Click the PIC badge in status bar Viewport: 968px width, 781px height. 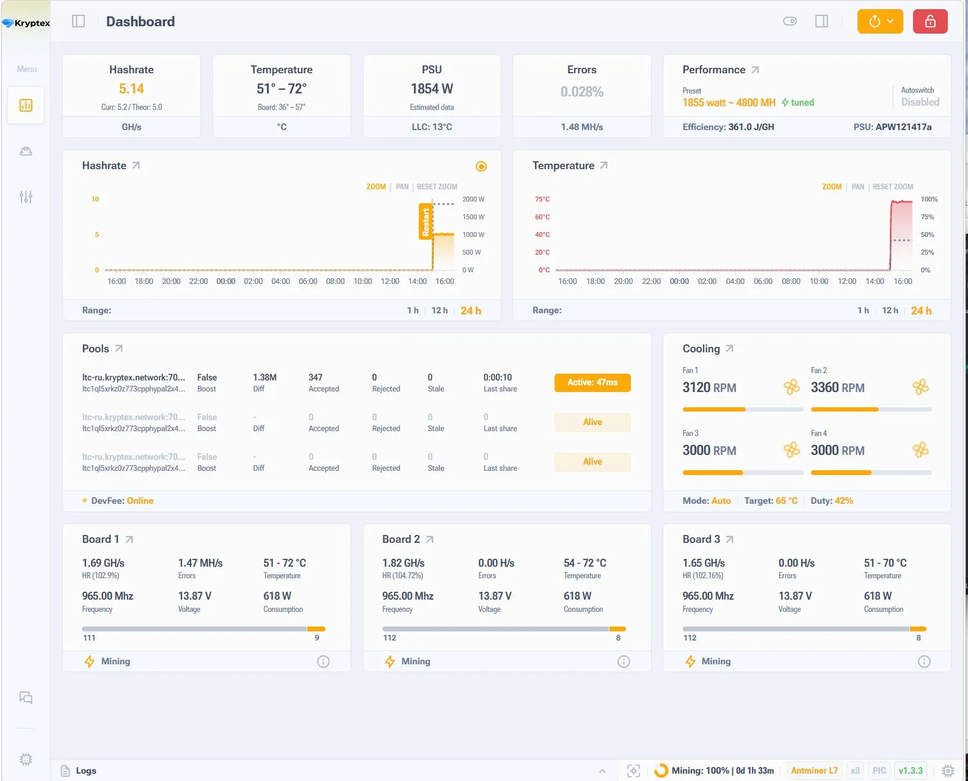(x=879, y=771)
